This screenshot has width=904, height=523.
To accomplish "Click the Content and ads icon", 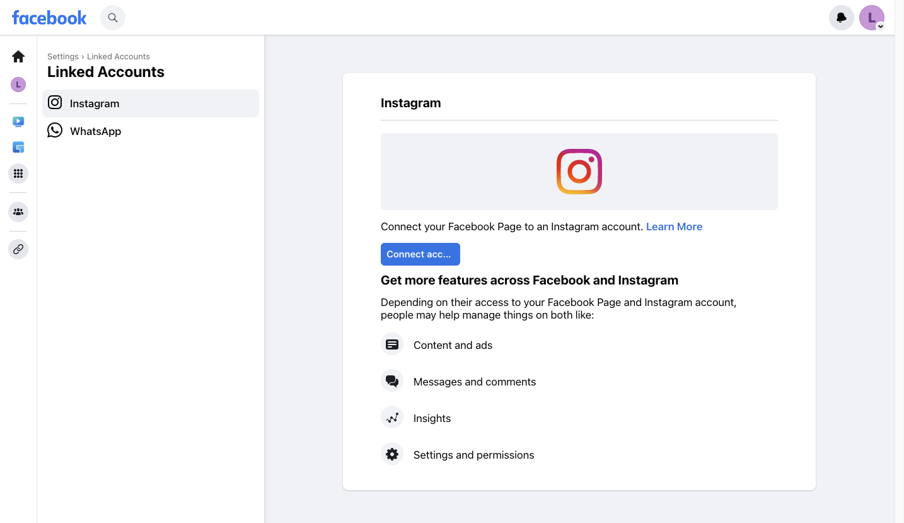I will (392, 344).
